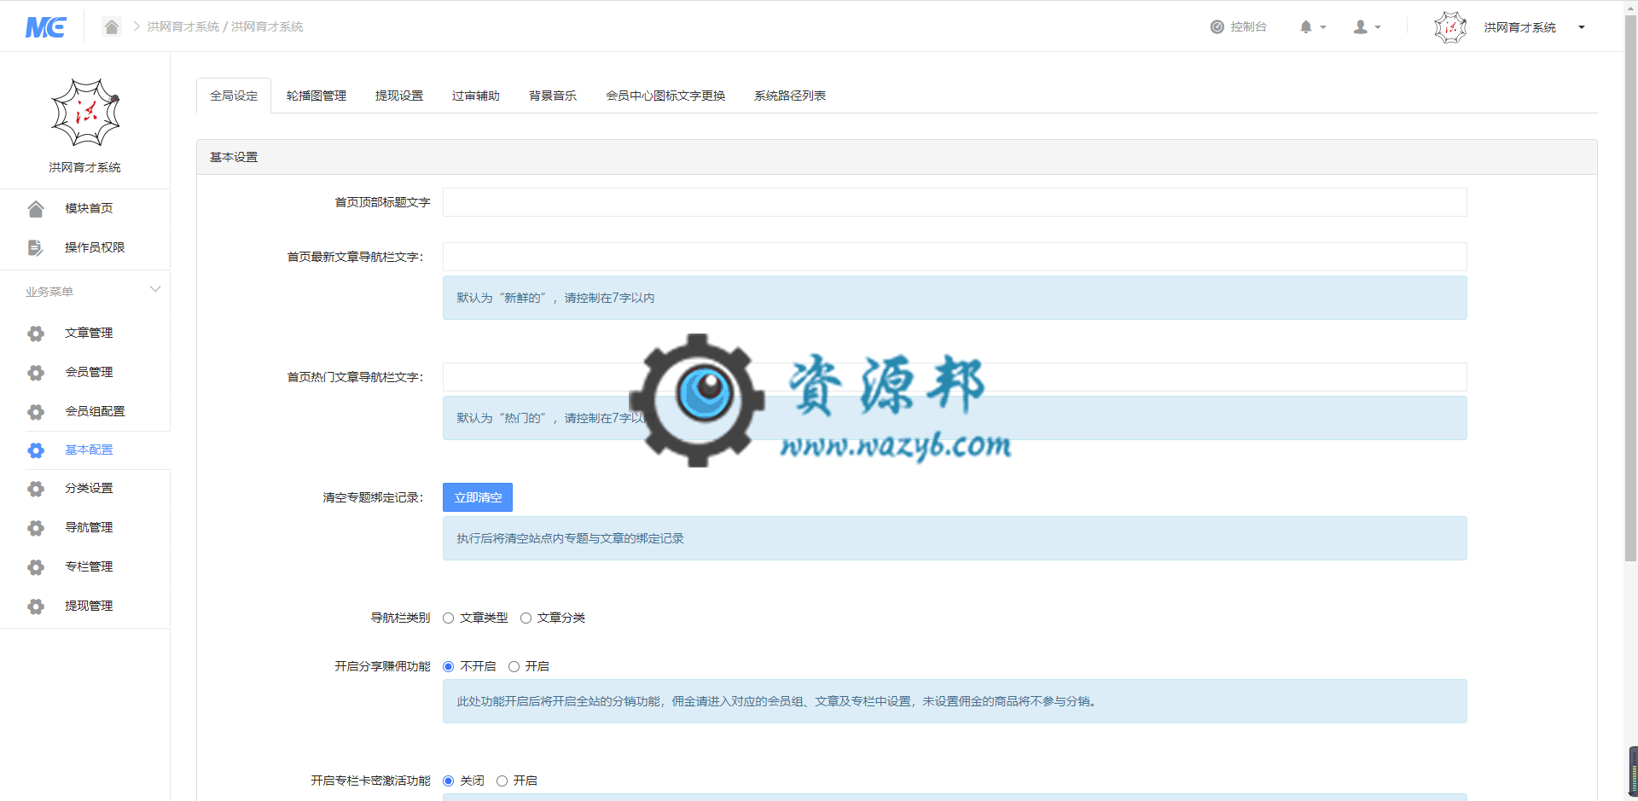Click the 洪网育才系统 account name in header

tap(1519, 27)
